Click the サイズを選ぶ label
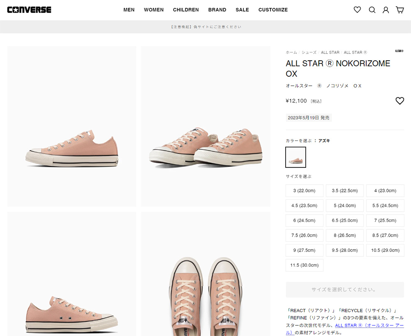The image size is (411, 336). 298,177
